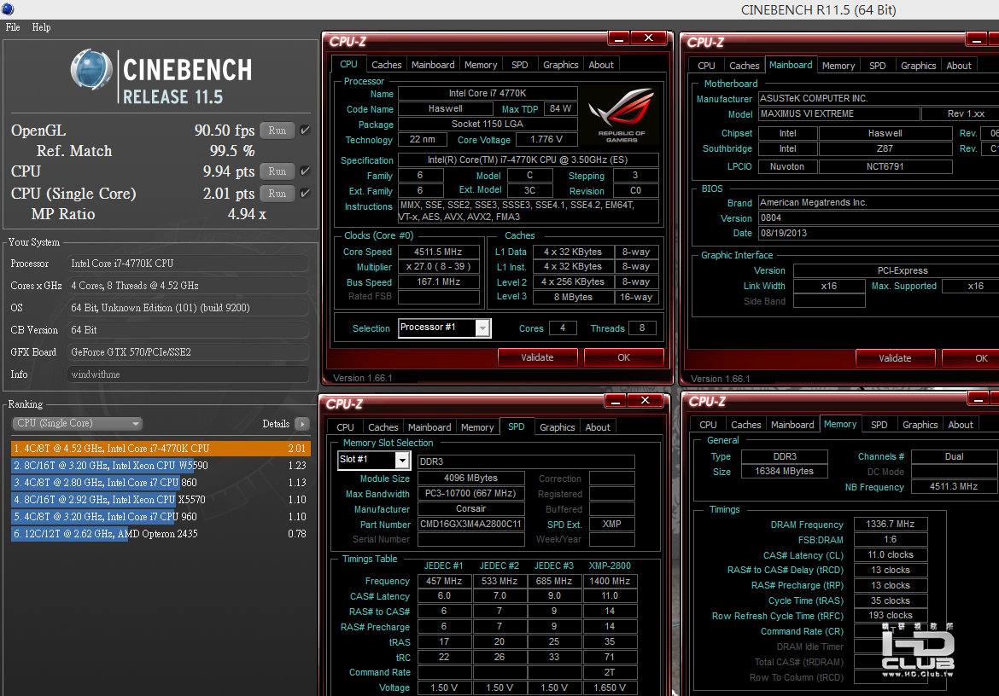Open SPD tab in Mainboard CPU-Z window
The width and height of the screenshot is (999, 696).
[x=877, y=66]
